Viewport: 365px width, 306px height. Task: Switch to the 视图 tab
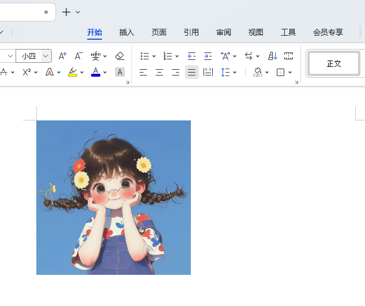256,32
